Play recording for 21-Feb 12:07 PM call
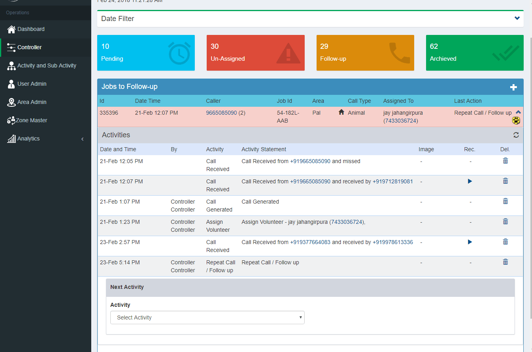This screenshot has height=352, width=532. tap(470, 181)
